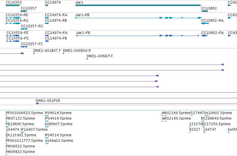Select the CG10359 gene bar
237x156 pixels.
click(x=13, y=5)
